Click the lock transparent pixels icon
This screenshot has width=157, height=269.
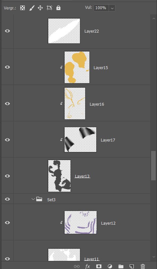tap(23, 8)
